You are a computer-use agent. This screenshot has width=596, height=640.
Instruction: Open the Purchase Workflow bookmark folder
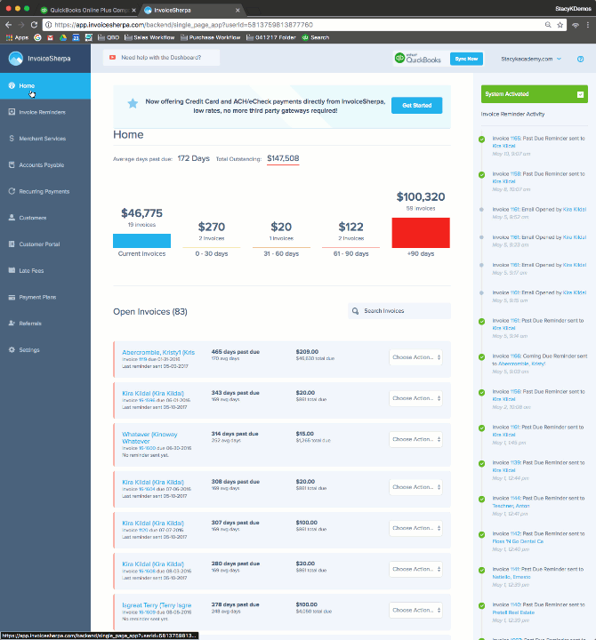[210, 37]
